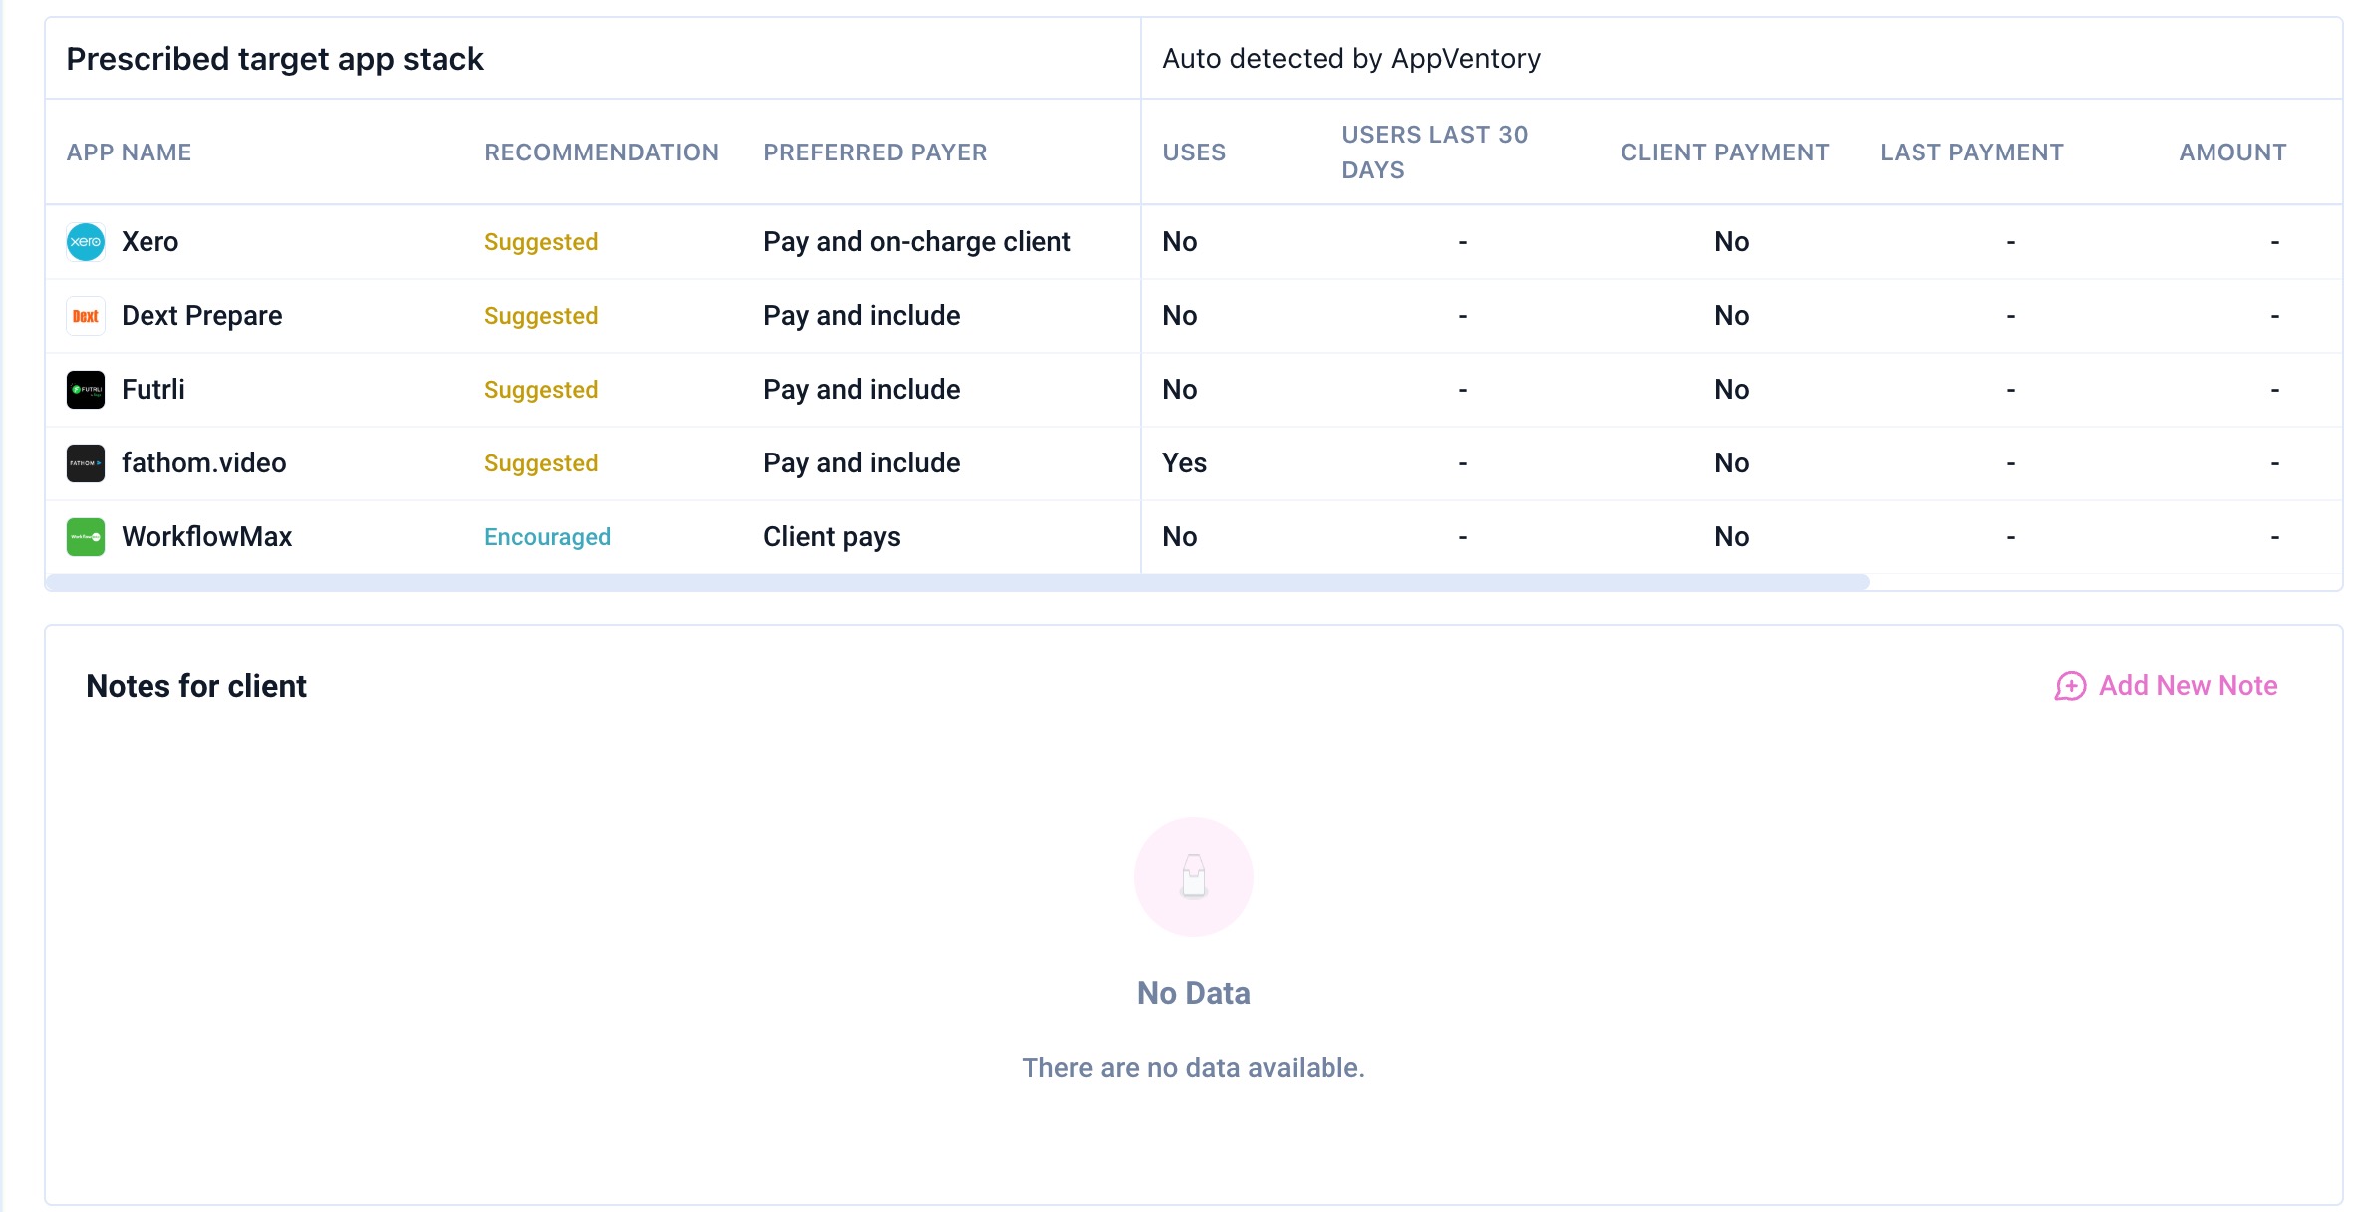The height and width of the screenshot is (1212, 2360).
Task: Select Futrli's Suggested recommendation label
Action: point(541,390)
